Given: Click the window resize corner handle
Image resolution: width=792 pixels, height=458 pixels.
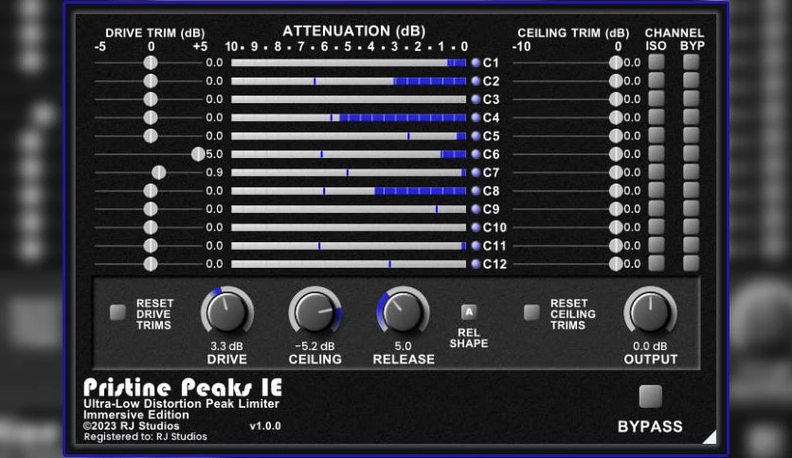Looking at the screenshot, I should [x=711, y=438].
